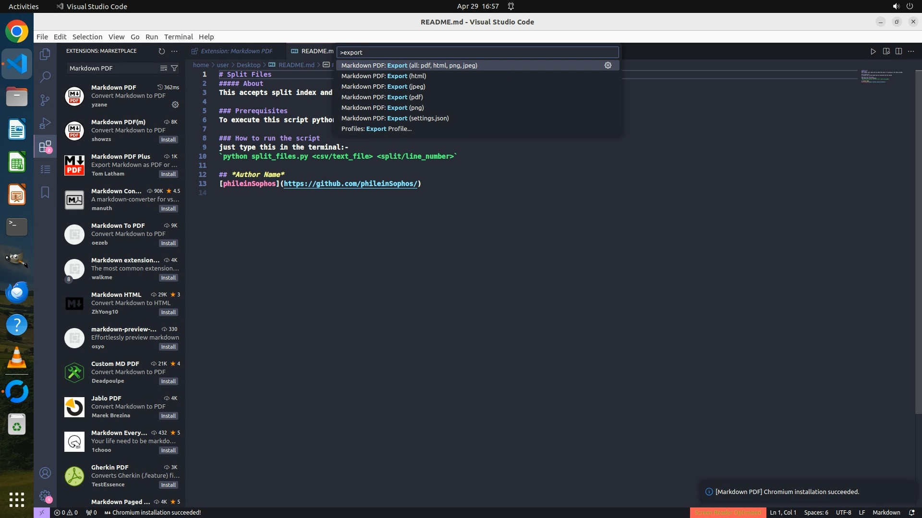The image size is (922, 518).
Task: Click the editor vertical scrollbar
Action: pos(918,240)
